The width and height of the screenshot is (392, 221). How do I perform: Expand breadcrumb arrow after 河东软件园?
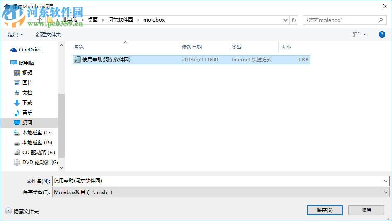click(138, 20)
